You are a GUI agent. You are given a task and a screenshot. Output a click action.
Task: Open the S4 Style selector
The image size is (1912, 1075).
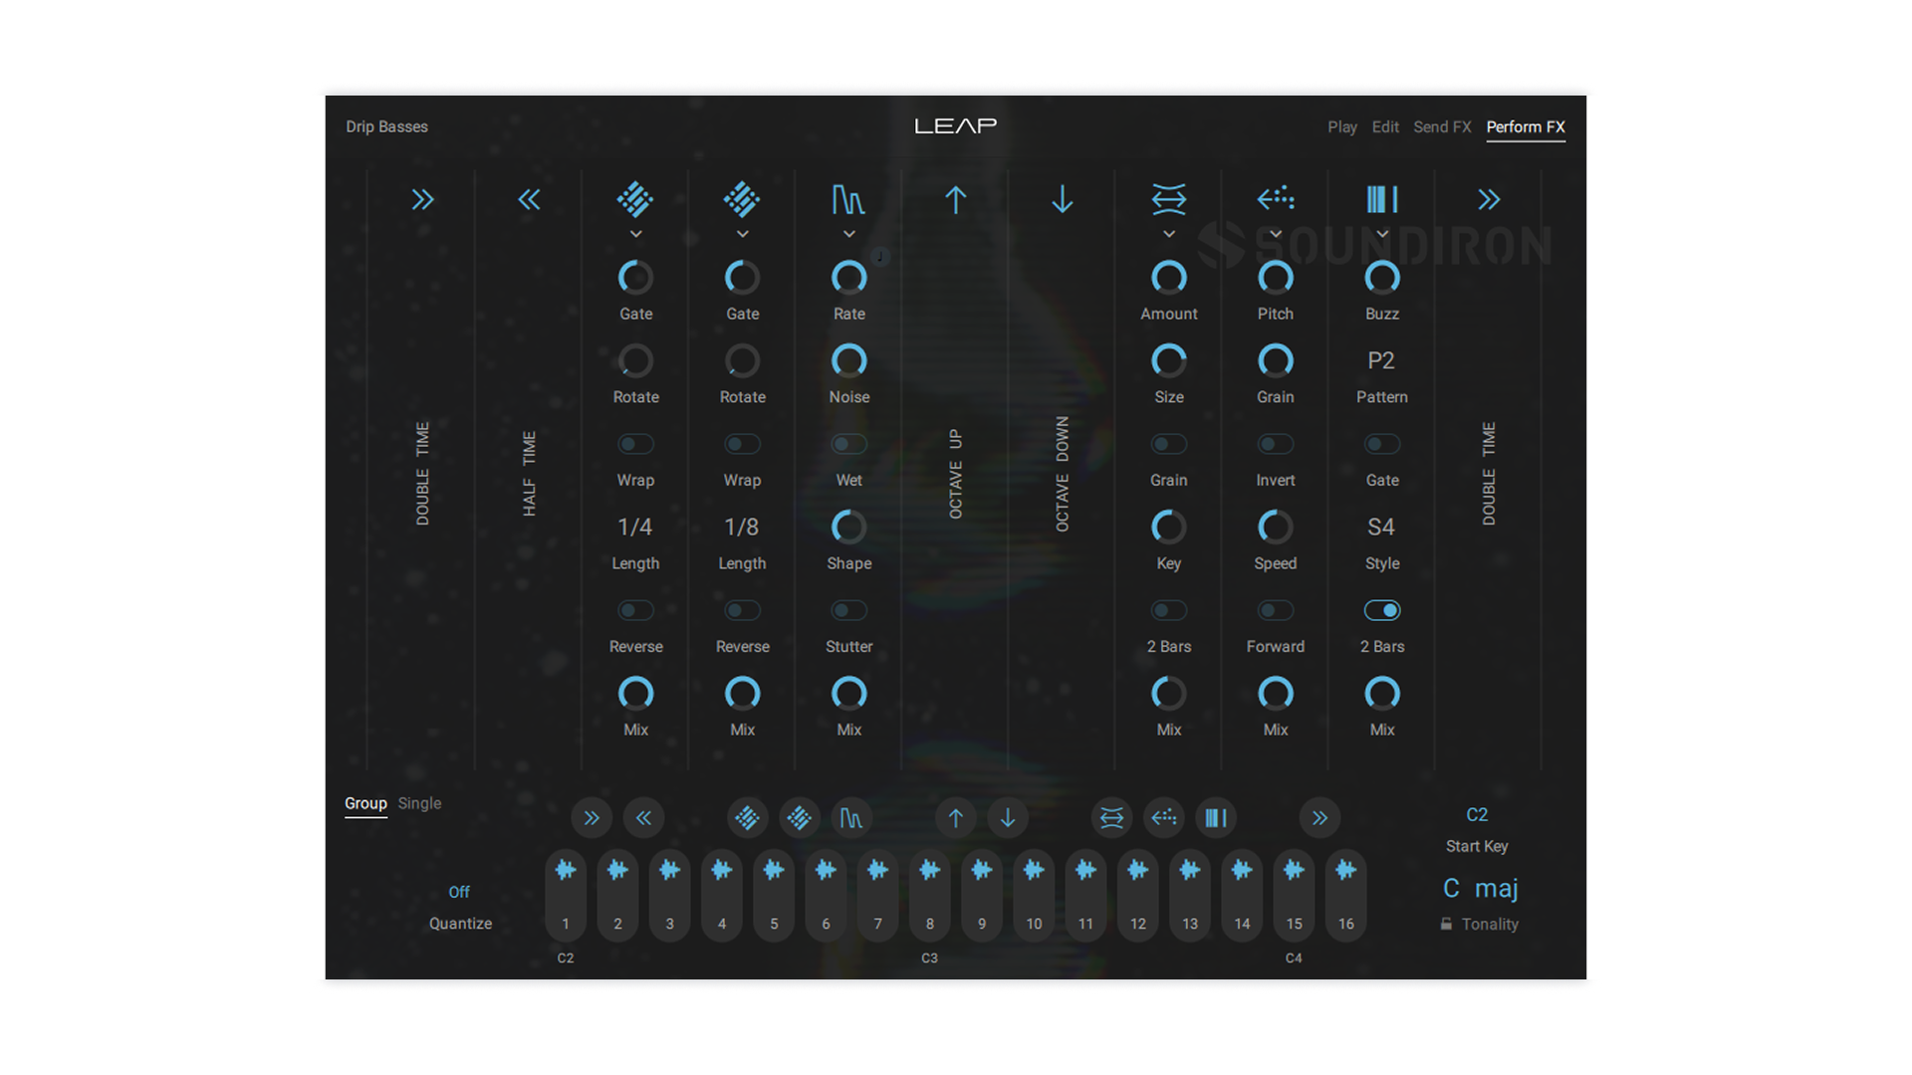click(x=1381, y=527)
